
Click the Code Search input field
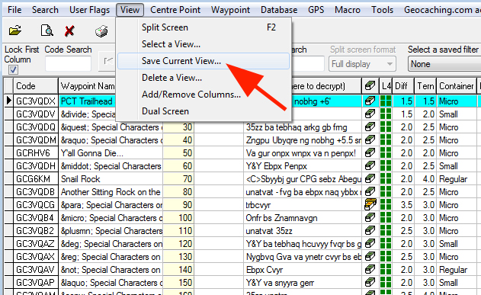click(68, 64)
